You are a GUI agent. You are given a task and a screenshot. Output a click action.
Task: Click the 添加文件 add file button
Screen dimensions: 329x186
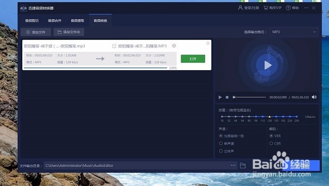[x=35, y=32]
